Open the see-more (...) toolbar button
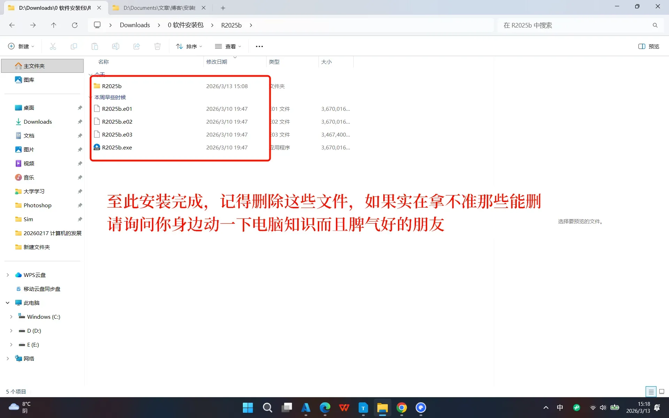The width and height of the screenshot is (669, 418). coord(259,46)
